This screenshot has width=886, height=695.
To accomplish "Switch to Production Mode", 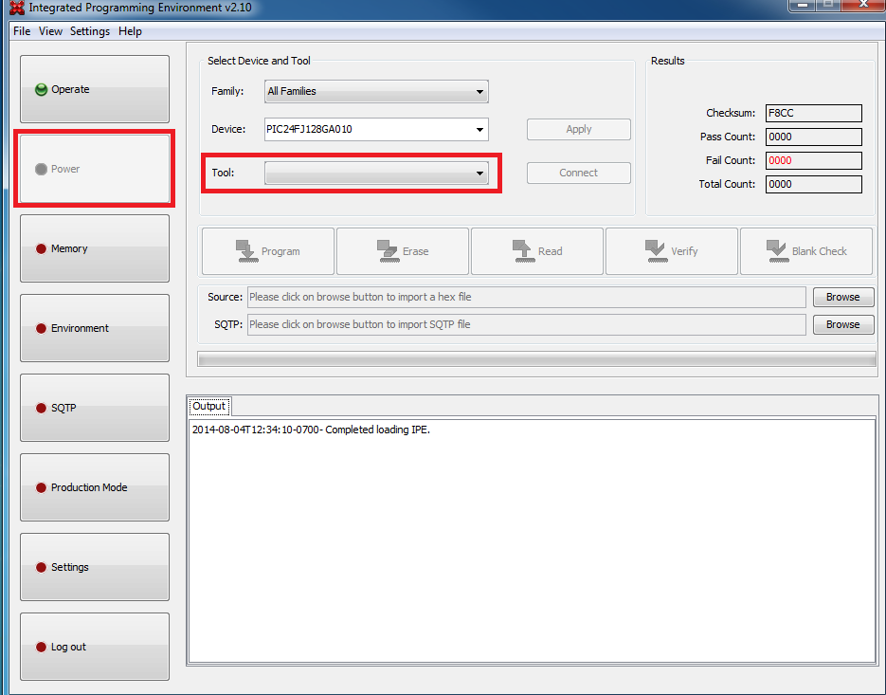I will 95,487.
